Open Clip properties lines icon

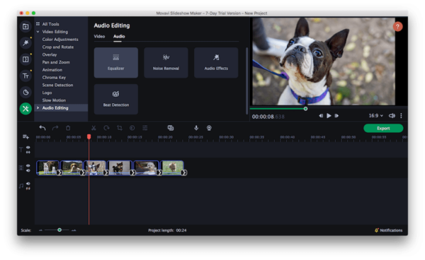click(145, 128)
